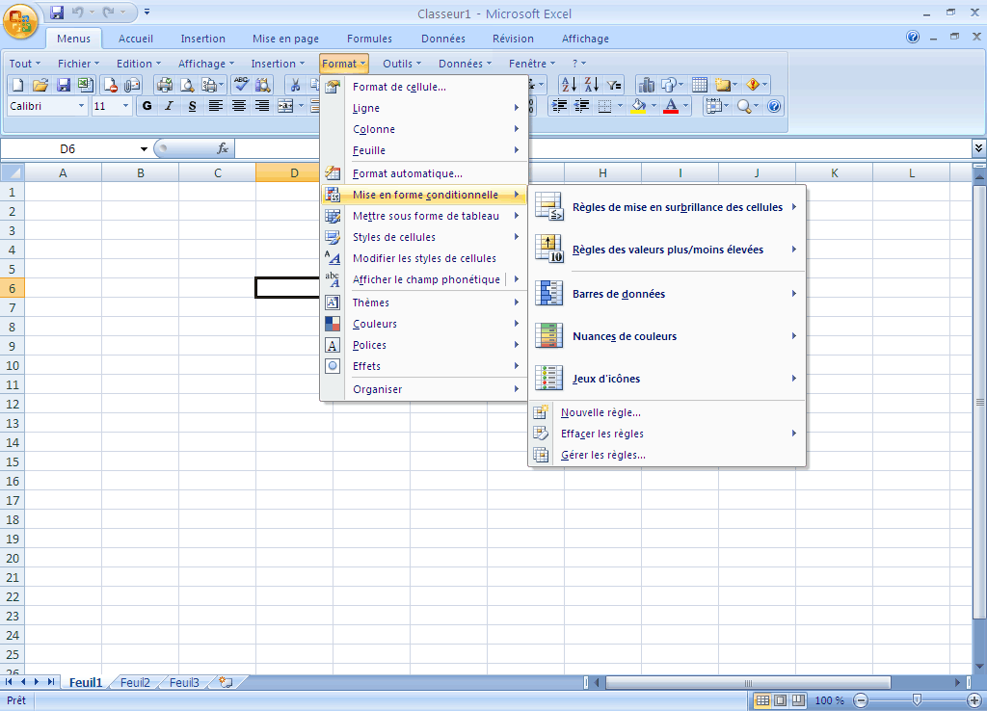Viewport: 987px width, 711px height.
Task: Run the ABC spell check icon
Action: pyautogui.click(x=240, y=85)
